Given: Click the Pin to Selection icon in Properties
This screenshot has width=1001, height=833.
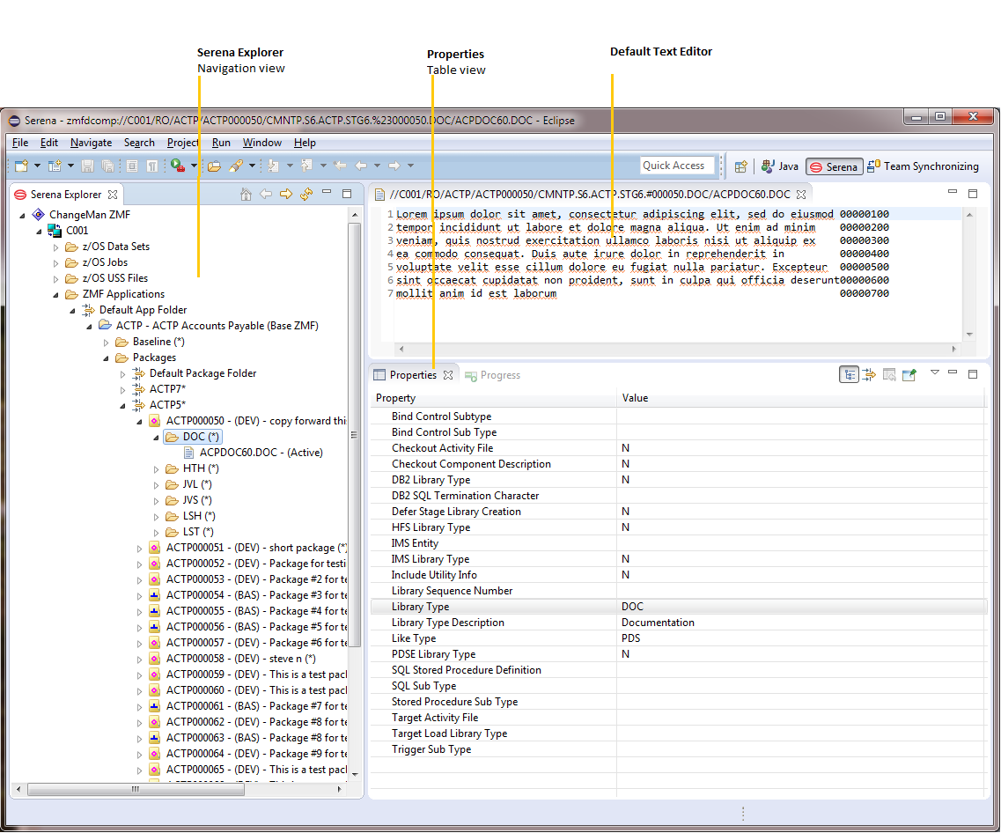Looking at the screenshot, I should point(909,375).
